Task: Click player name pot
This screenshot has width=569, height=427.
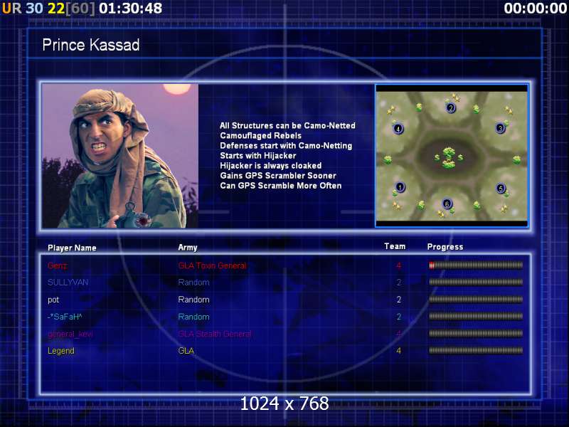Action: click(53, 300)
